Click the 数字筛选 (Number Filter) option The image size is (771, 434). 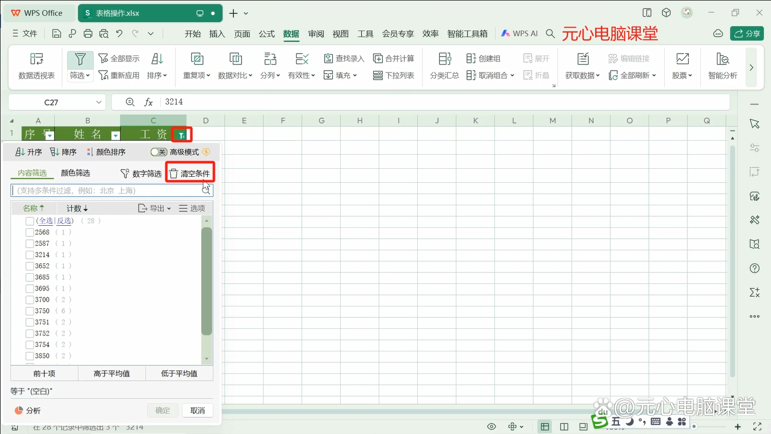(141, 173)
